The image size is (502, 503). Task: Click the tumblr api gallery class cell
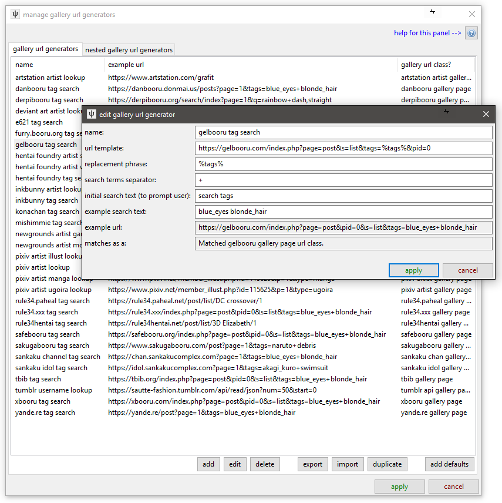point(435,390)
